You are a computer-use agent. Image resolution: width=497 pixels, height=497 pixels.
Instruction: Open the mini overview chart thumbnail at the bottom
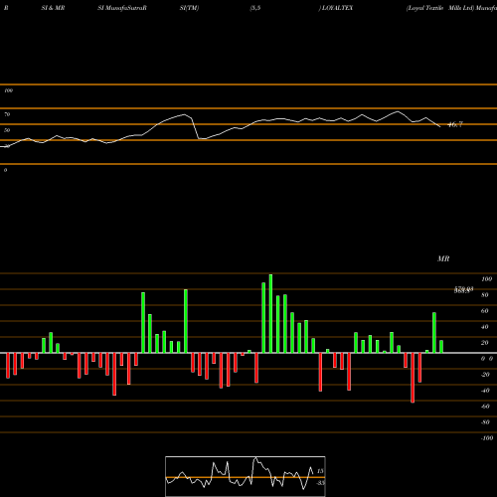coord(246,476)
